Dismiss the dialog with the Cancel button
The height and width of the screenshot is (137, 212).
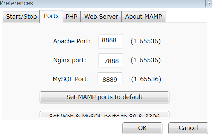click(x=188, y=128)
